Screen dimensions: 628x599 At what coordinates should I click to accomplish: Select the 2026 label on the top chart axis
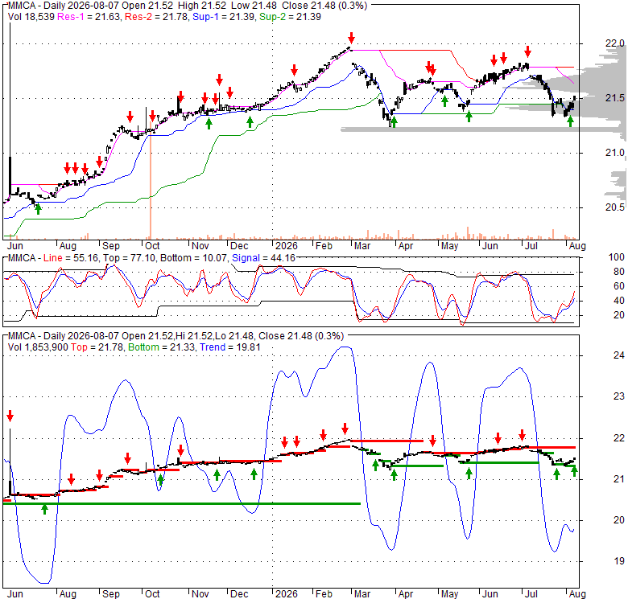tap(287, 245)
